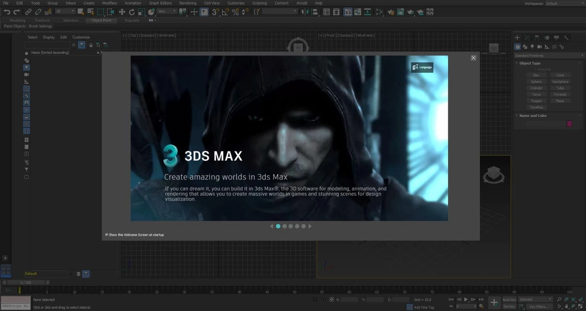
Task: Select the Bind to Space Warp tool
Action: click(47, 11)
